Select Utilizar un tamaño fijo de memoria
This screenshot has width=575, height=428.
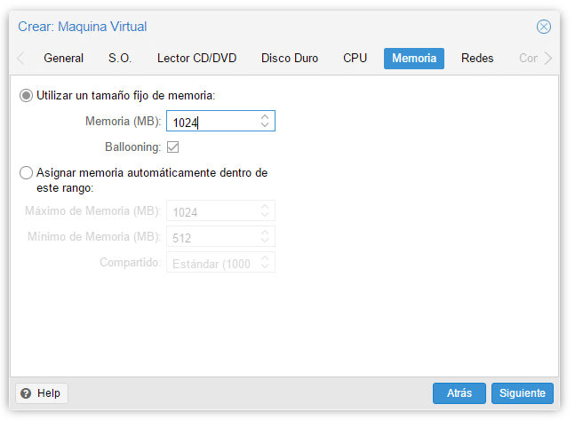[27, 95]
